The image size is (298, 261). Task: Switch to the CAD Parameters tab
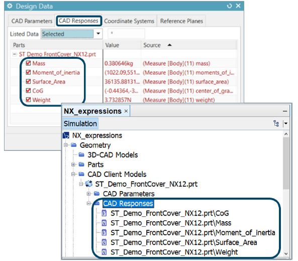click(x=32, y=21)
